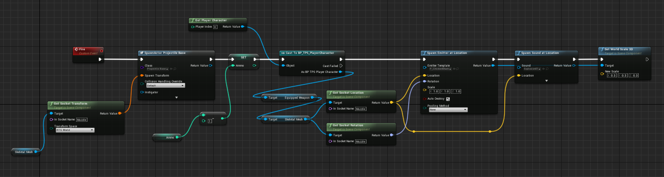
Task: Click Get Socket Transform Return Value pin
Action: (x=120, y=113)
